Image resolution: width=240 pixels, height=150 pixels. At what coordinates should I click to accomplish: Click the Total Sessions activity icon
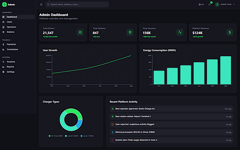click(180, 32)
